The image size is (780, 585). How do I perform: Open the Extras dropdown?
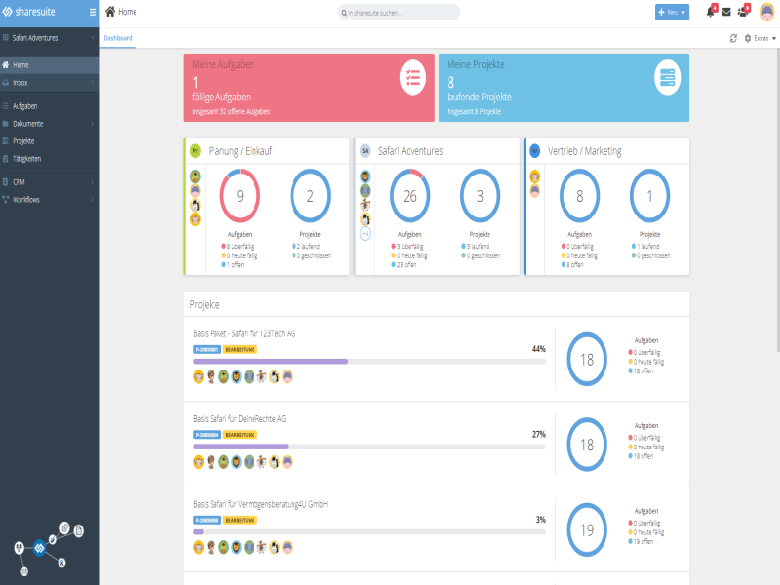759,35
